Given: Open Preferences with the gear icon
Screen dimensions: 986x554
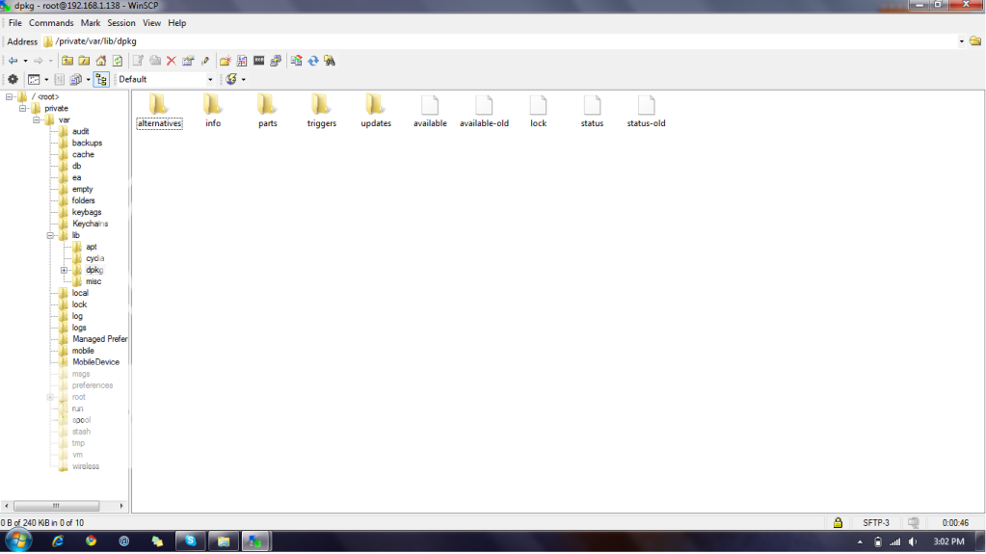Looking at the screenshot, I should [x=13, y=79].
